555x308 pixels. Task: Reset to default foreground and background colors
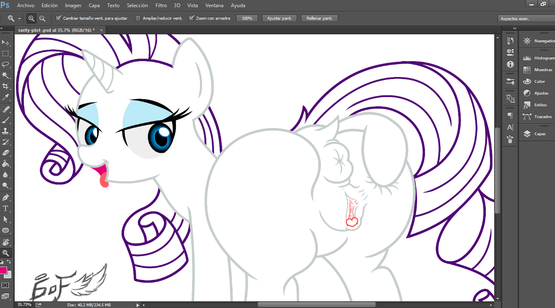[x=2, y=262]
